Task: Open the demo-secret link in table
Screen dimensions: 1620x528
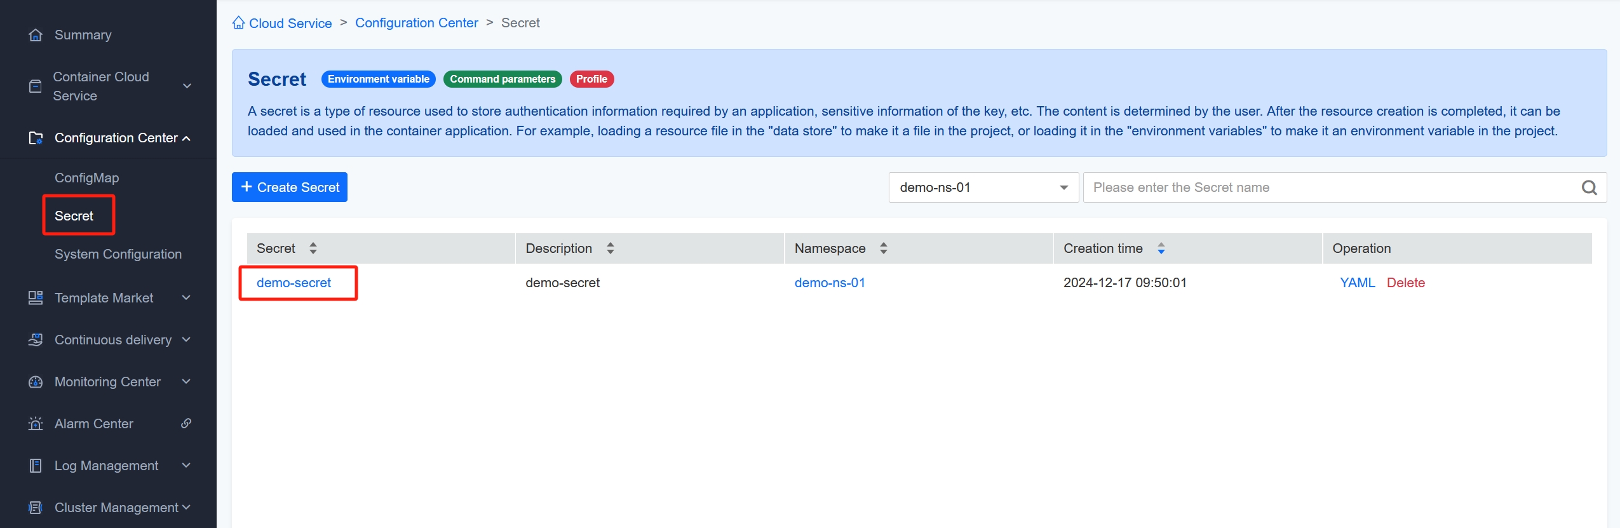Action: tap(294, 283)
